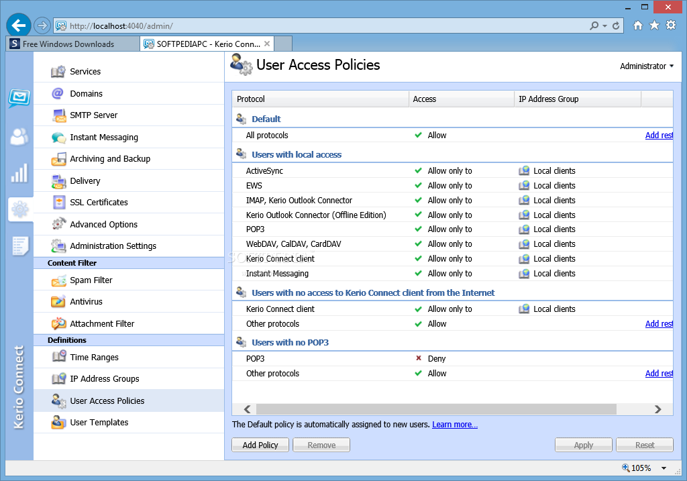This screenshot has height=481, width=687.
Task: Select the Default policy group header
Action: 452,119
